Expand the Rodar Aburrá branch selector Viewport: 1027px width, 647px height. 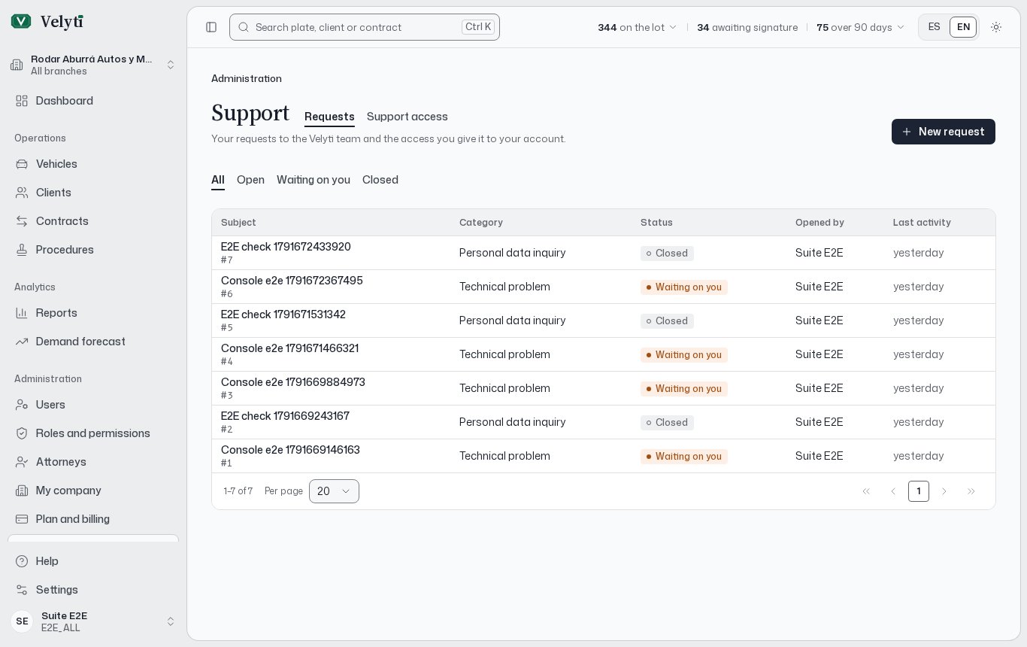[x=93, y=65]
